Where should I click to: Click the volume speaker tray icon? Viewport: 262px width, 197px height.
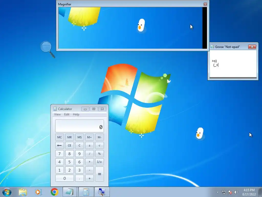click(236, 192)
